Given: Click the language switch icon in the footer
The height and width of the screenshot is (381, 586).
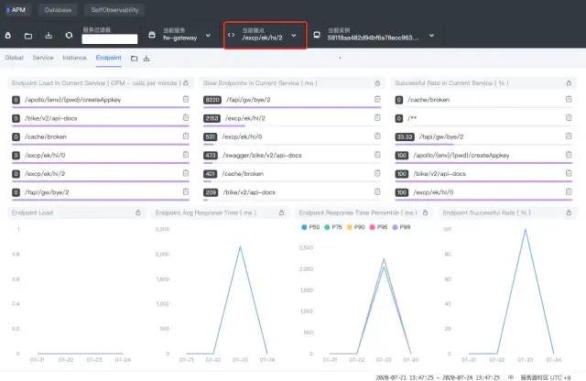Looking at the screenshot, I should [x=511, y=377].
